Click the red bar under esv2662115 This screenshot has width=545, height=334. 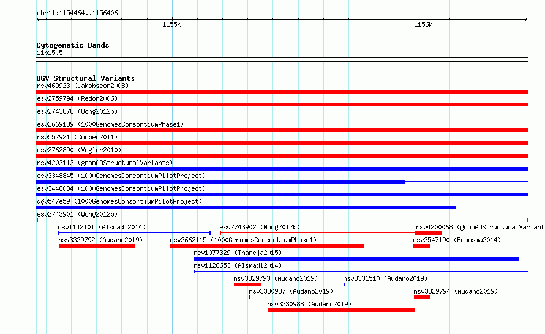[267, 246]
